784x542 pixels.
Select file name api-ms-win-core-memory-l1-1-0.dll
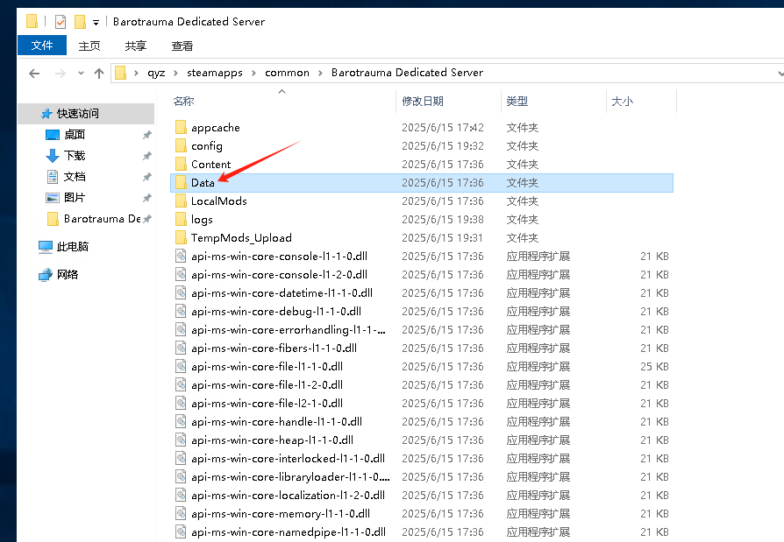pyautogui.click(x=281, y=514)
